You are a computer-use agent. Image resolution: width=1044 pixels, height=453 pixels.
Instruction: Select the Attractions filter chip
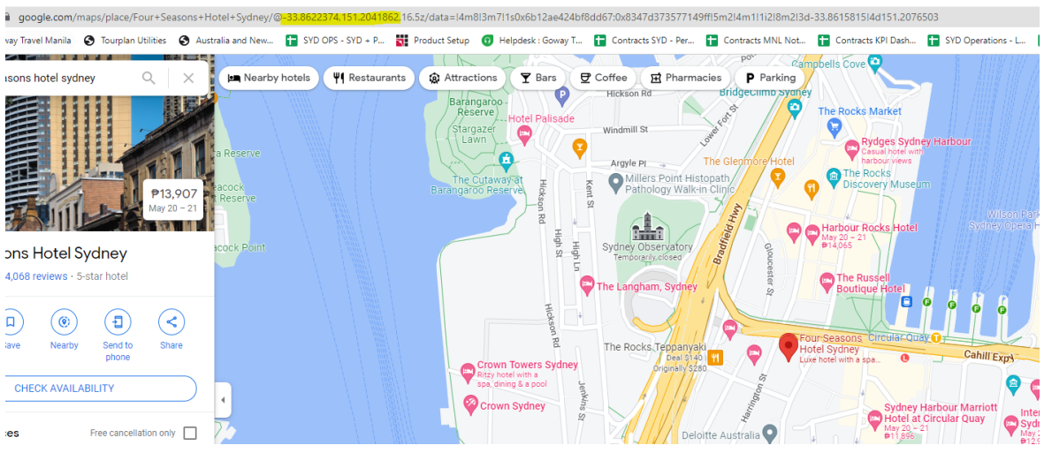click(x=462, y=78)
